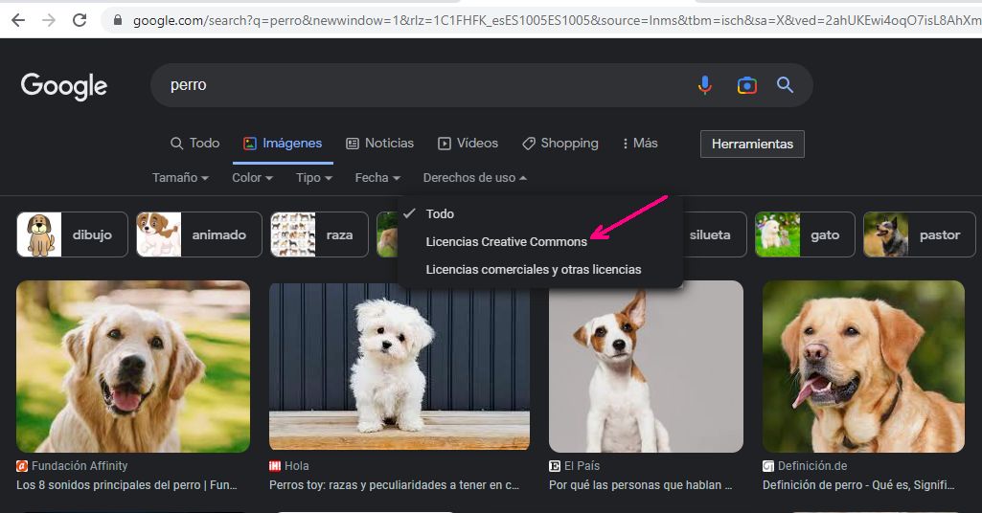This screenshot has height=513, width=982.
Task: Click the raza suggestion chip
Action: pos(319,234)
